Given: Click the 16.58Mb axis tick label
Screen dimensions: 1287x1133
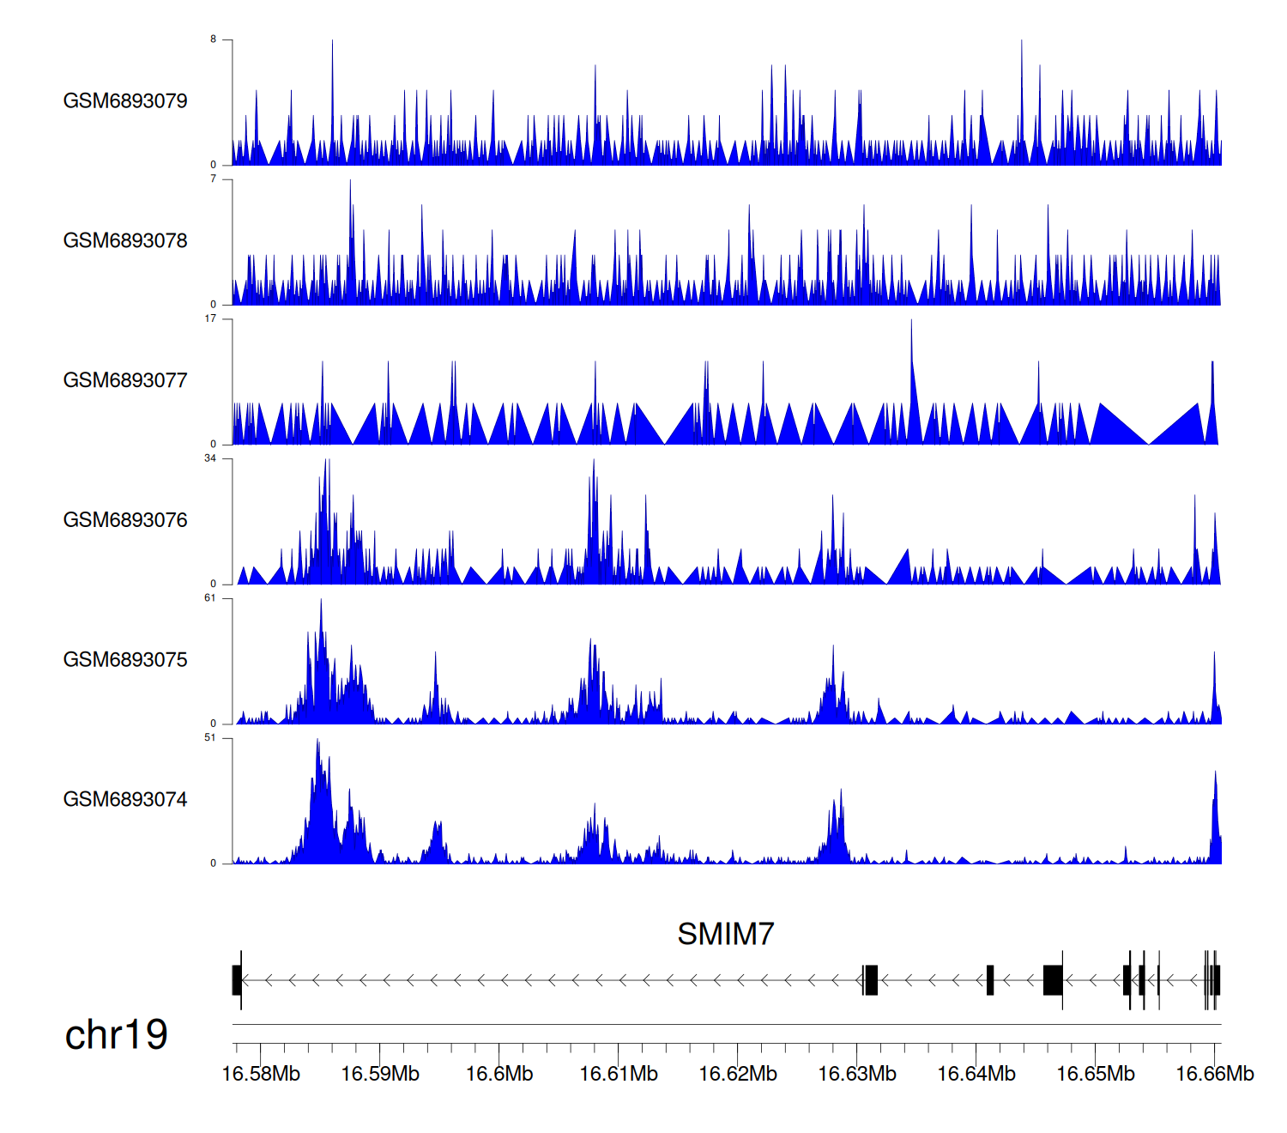Looking at the screenshot, I should point(261,1075).
